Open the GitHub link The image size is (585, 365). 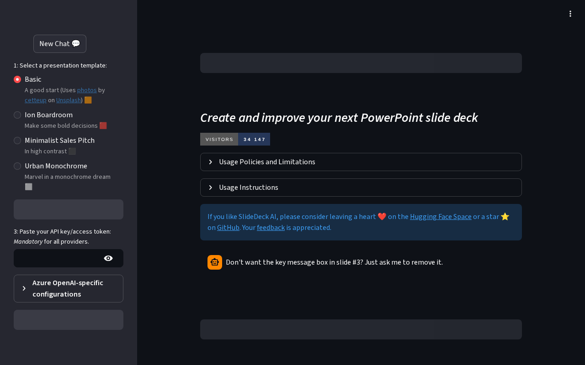(228, 227)
